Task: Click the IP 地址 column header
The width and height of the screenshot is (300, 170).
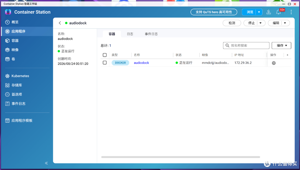Action: [239, 55]
